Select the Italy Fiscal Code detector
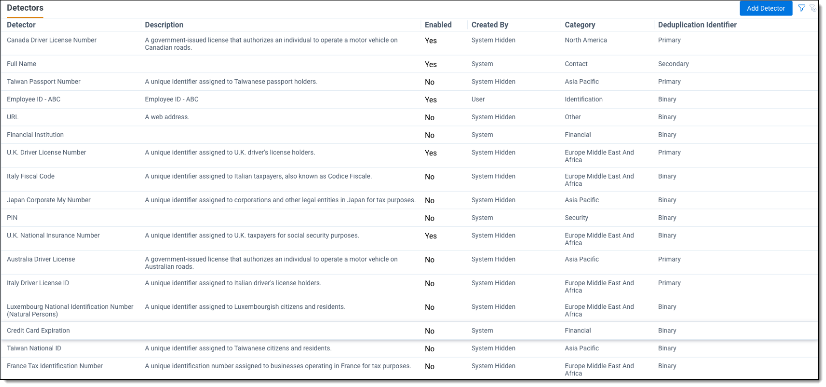The image size is (826, 387). coord(30,177)
